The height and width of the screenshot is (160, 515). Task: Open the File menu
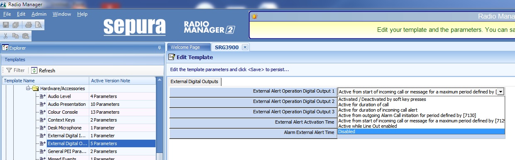coord(7,14)
